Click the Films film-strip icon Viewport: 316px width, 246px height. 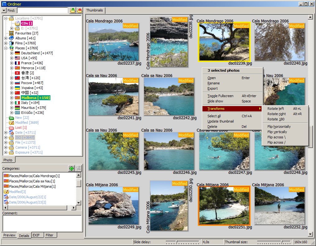(12, 43)
